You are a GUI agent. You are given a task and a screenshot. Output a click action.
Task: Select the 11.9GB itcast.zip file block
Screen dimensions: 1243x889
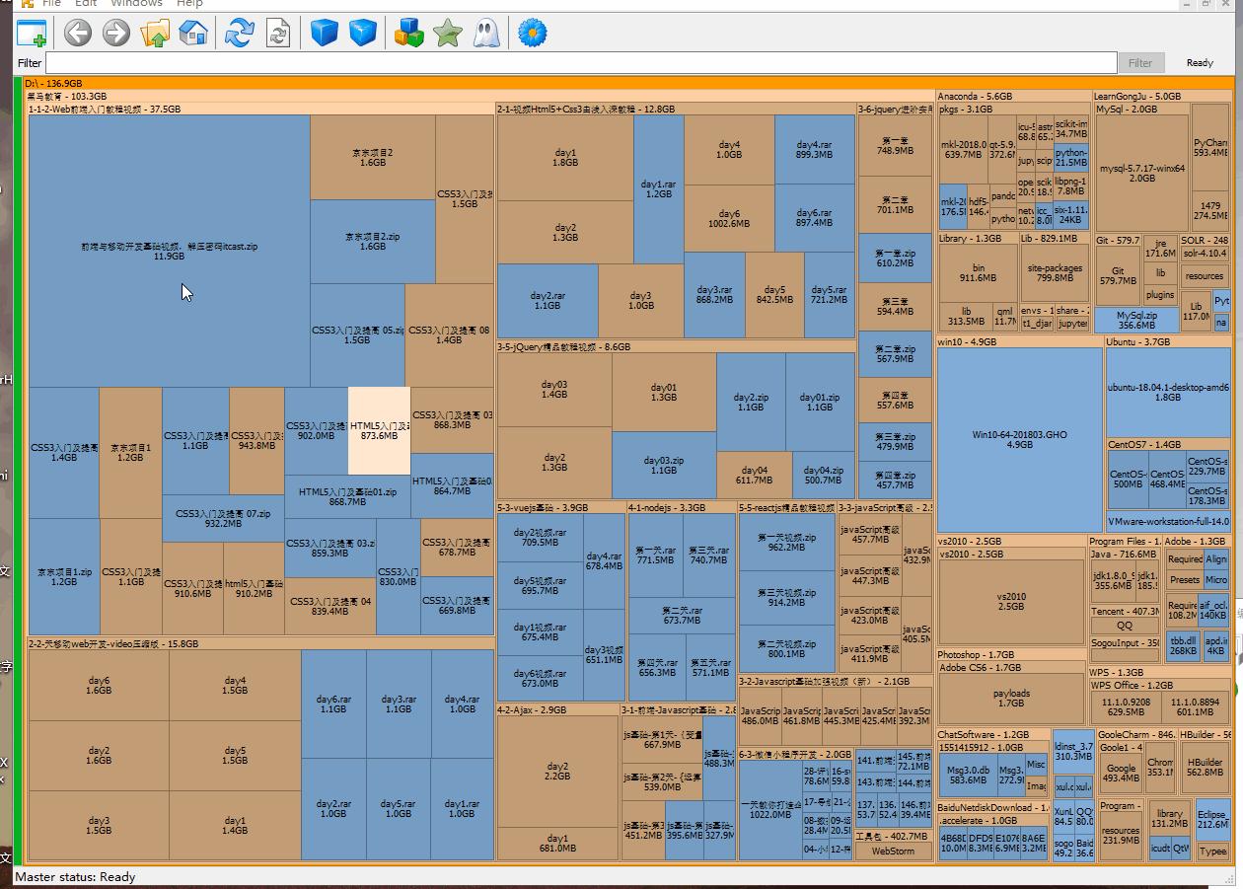(x=169, y=251)
